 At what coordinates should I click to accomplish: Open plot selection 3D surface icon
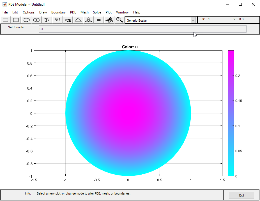click(109, 20)
